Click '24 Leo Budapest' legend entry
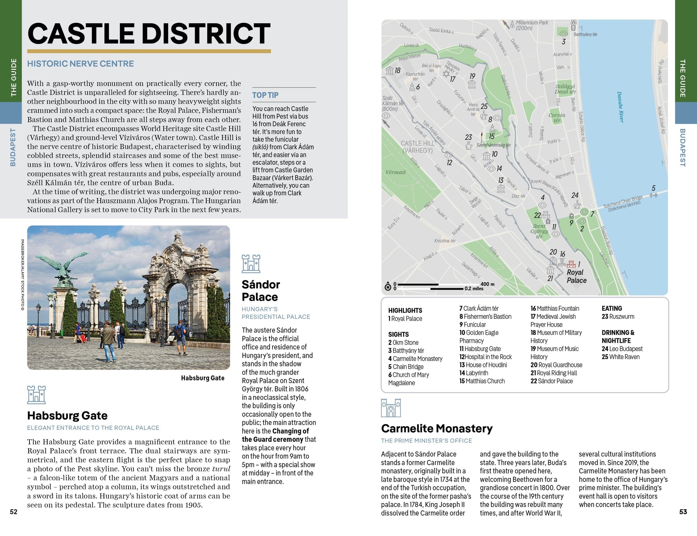 622,349
